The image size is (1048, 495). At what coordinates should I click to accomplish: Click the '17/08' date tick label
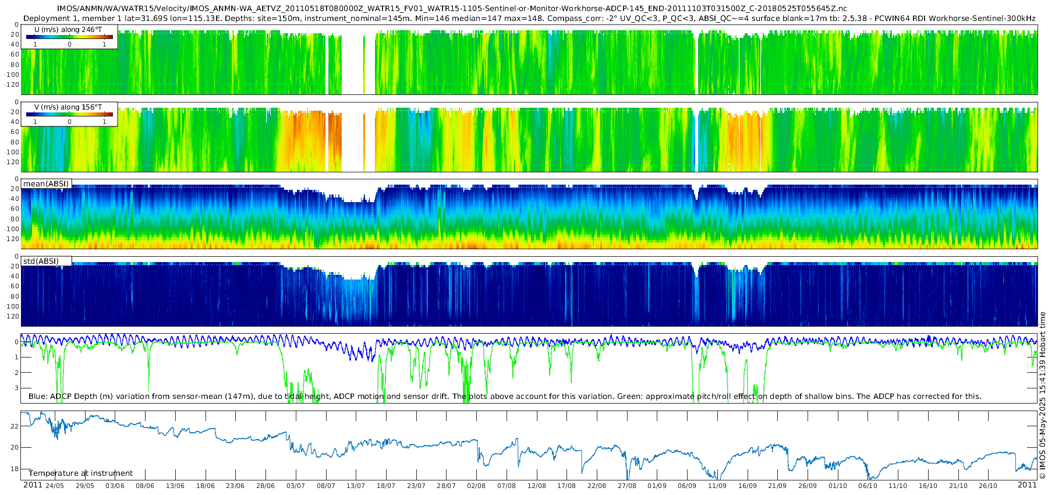[567, 486]
